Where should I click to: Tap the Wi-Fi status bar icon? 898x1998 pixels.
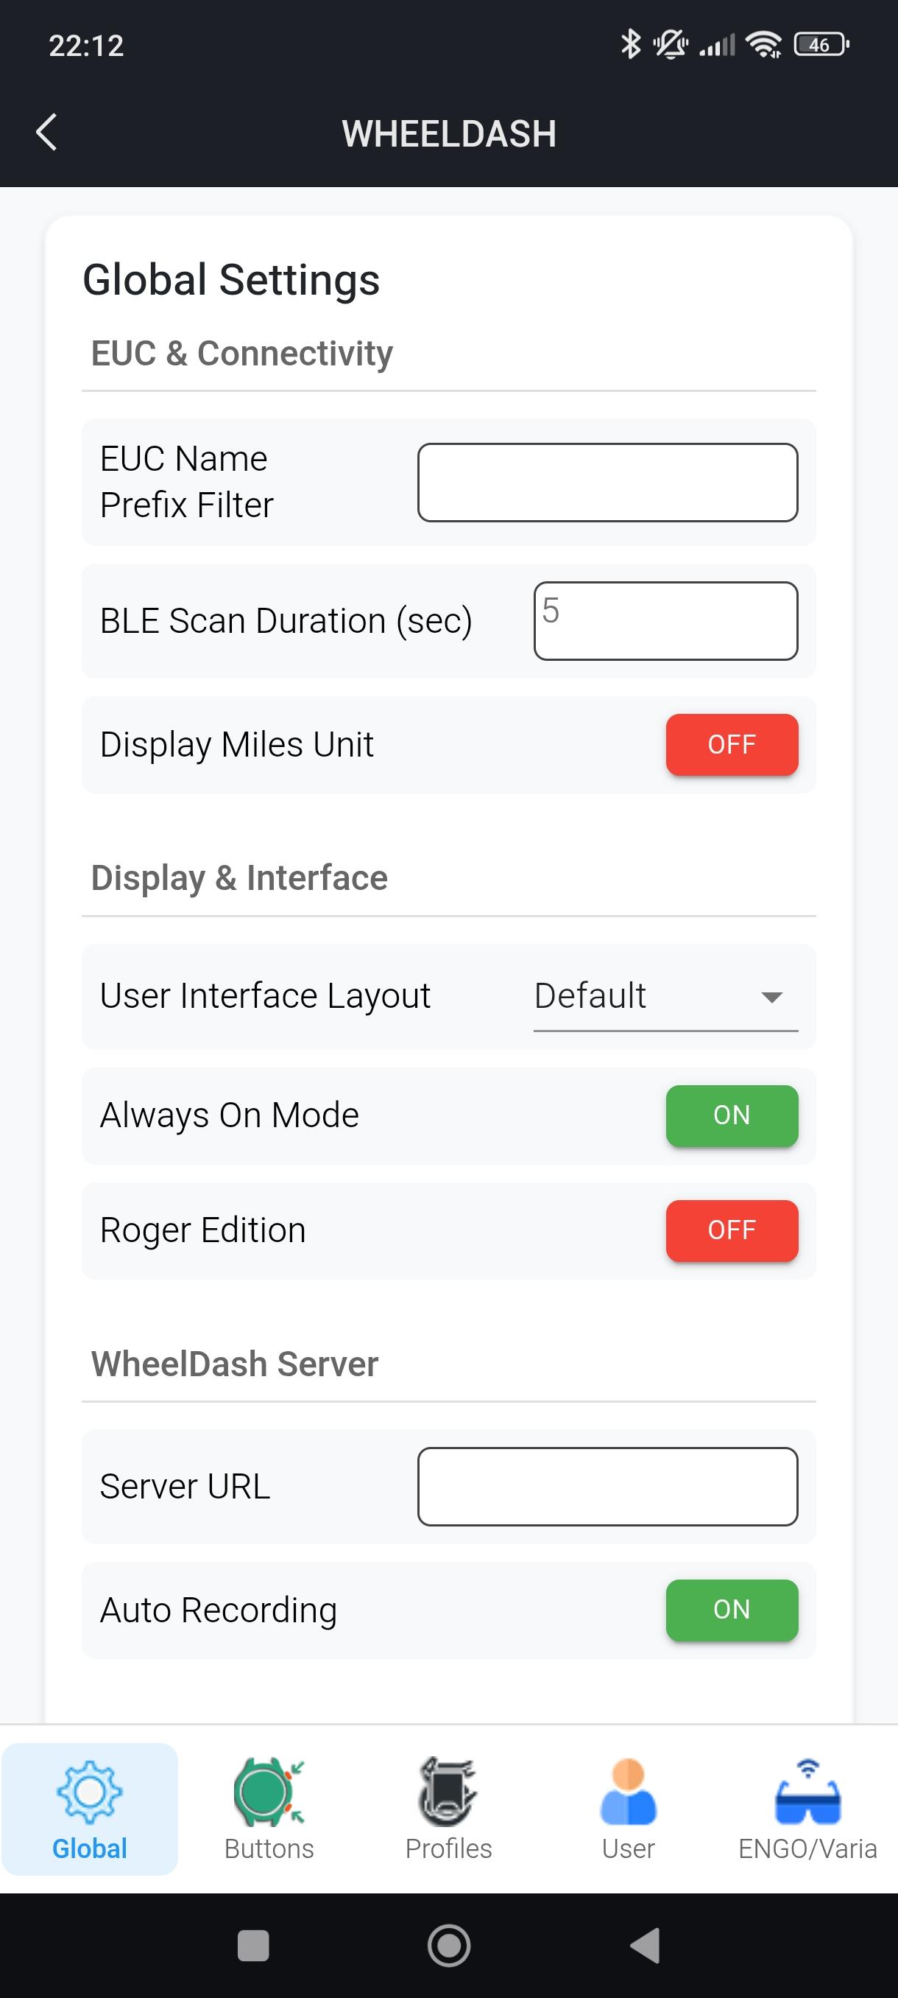(763, 44)
